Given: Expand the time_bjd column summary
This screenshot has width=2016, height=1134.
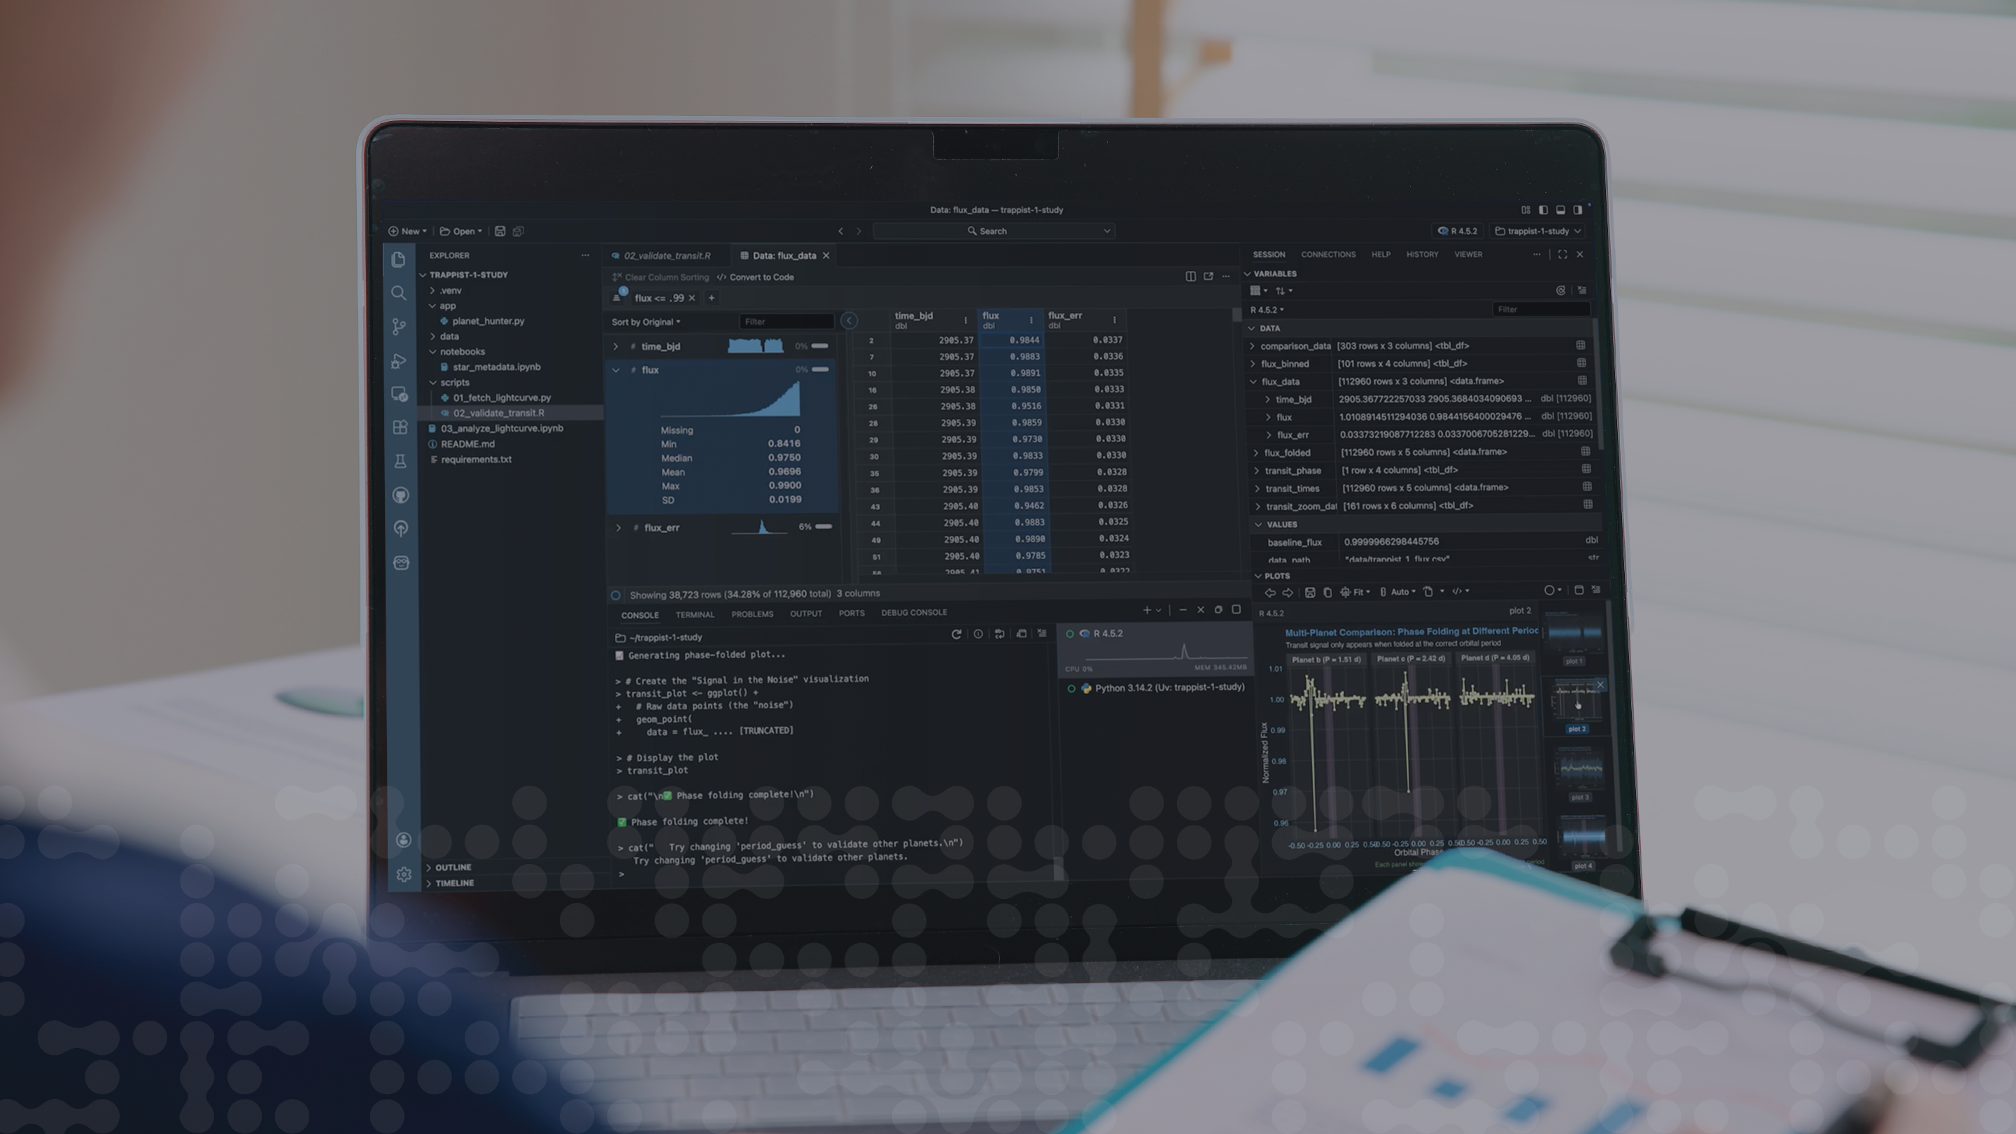Looking at the screenshot, I should point(616,346).
